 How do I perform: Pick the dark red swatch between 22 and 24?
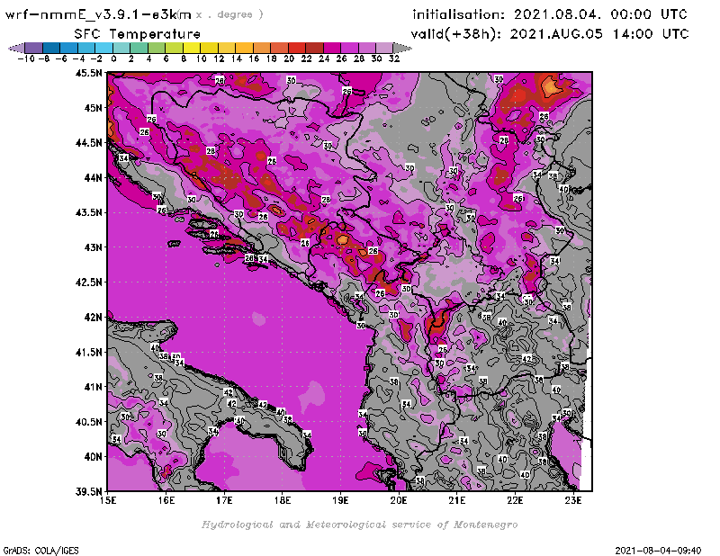(x=314, y=48)
